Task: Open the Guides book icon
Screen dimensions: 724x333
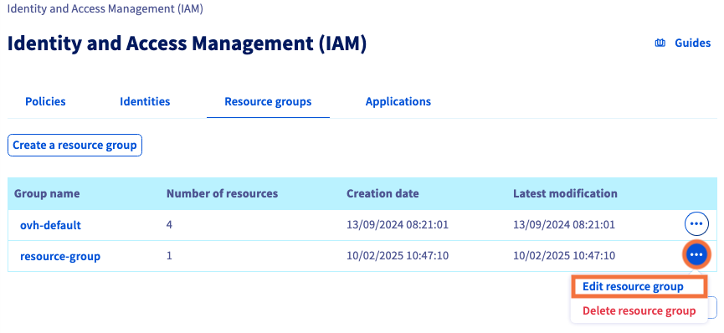Action: [x=660, y=44]
